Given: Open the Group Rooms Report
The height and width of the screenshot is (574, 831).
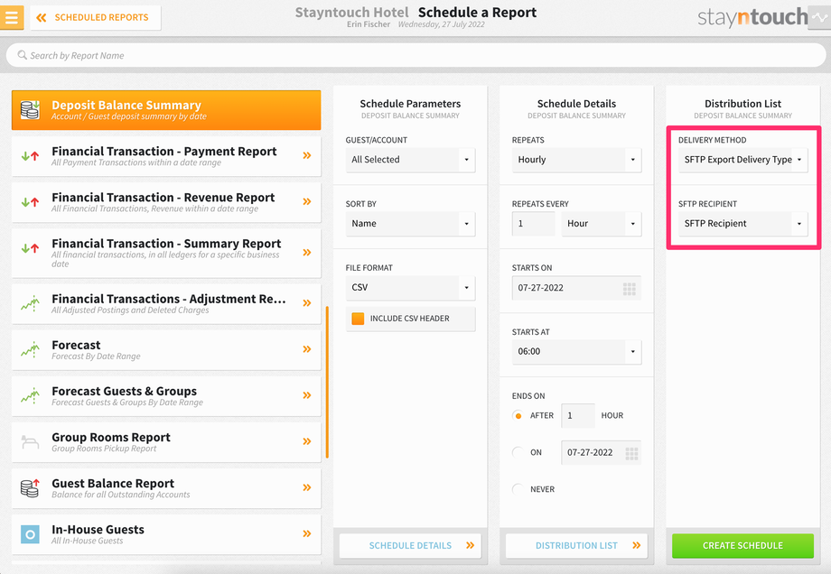Looking at the screenshot, I should tap(166, 442).
